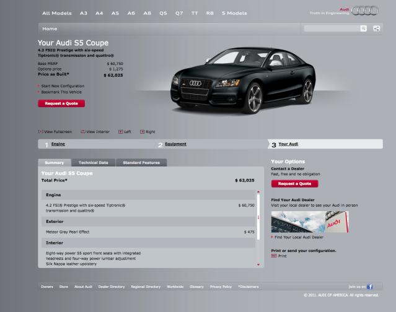Switch to Standard Features tab

141,163
